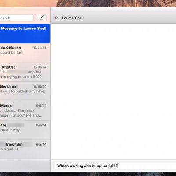Screen dimensions: 176x176
Task: Open the conversation saying 'on our way'
Action: 25,130
